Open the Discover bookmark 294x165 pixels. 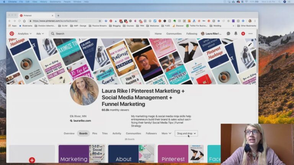[178, 26]
